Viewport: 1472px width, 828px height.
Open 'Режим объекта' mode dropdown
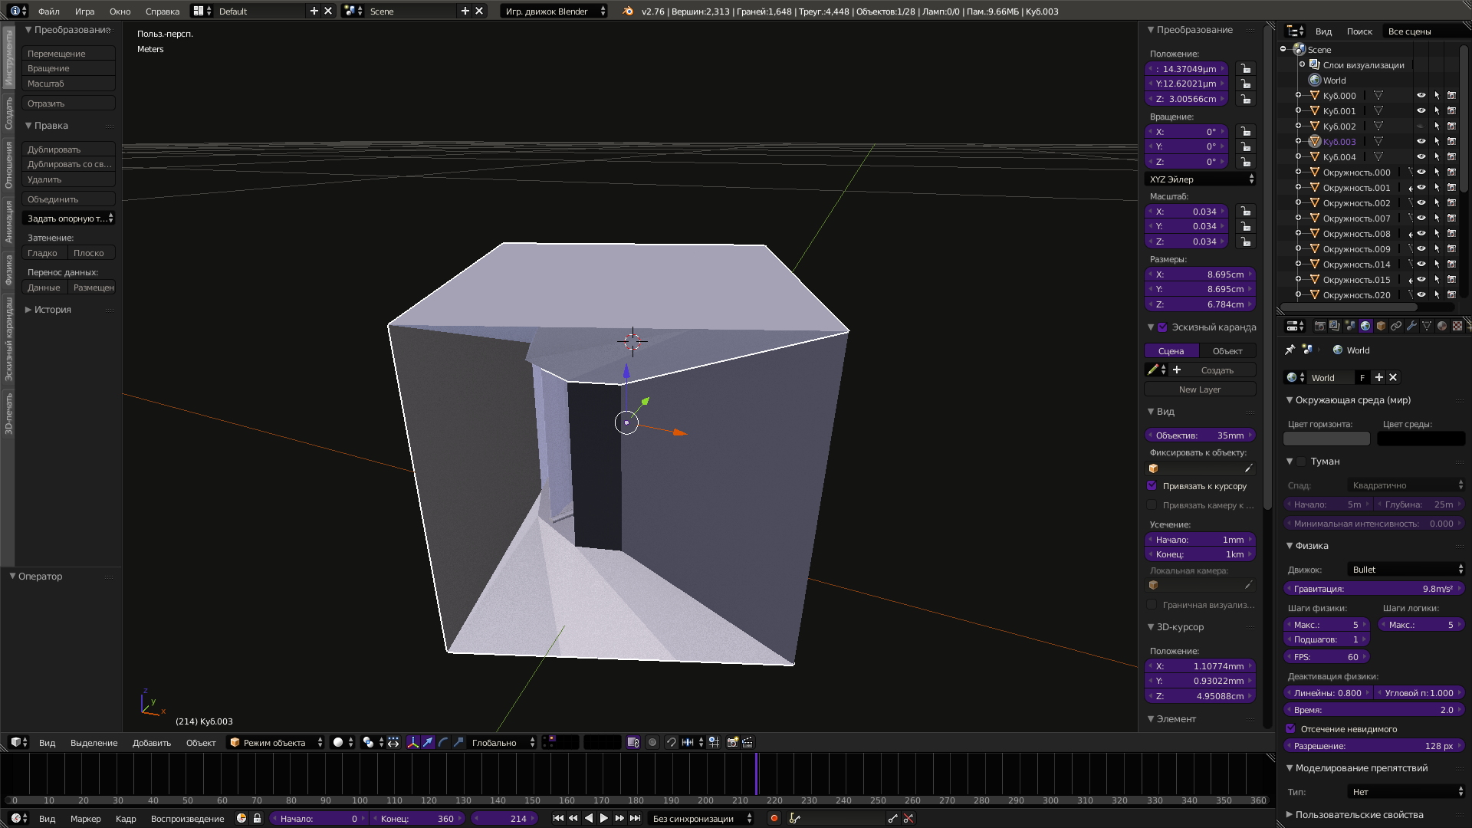tap(275, 742)
